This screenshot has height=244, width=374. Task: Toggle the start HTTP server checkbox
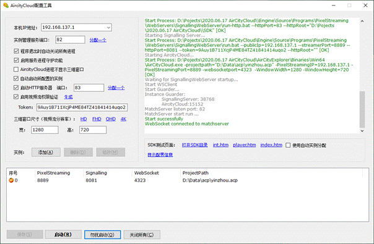point(16,88)
